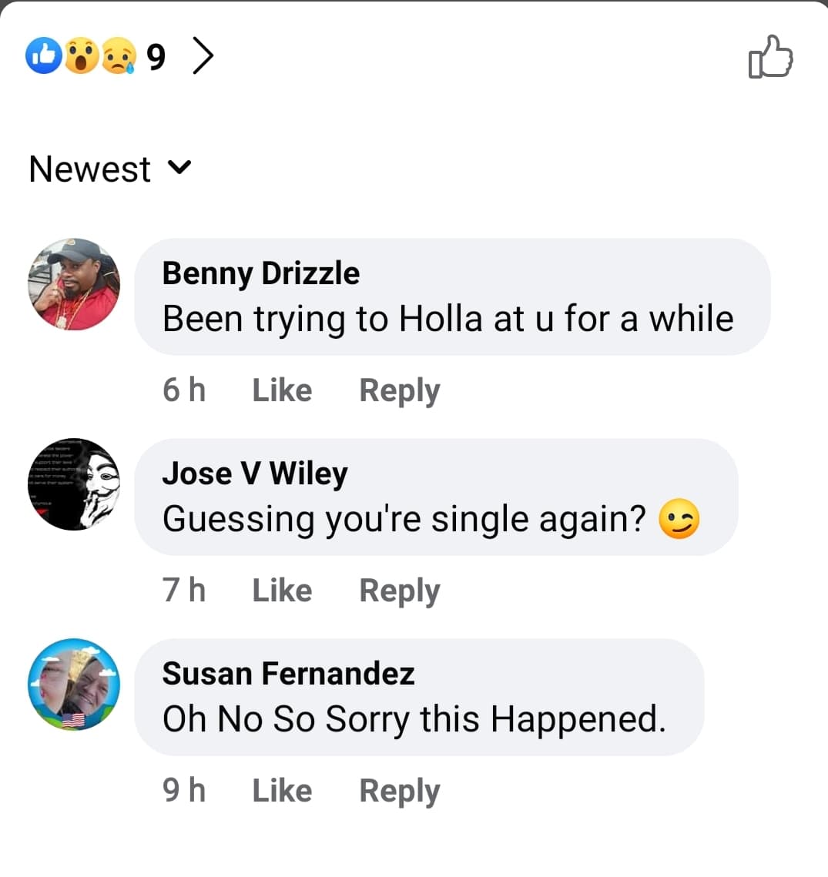The image size is (828, 877).
Task: Click the Sad reaction emoji
Action: coord(117,56)
